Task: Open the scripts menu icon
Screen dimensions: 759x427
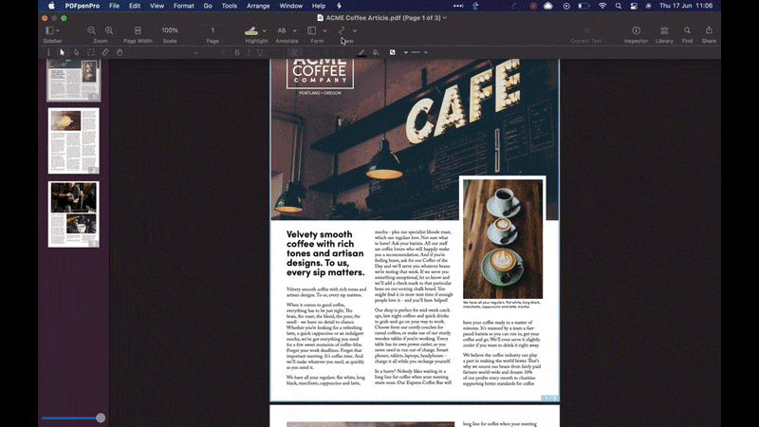Action: tap(339, 6)
